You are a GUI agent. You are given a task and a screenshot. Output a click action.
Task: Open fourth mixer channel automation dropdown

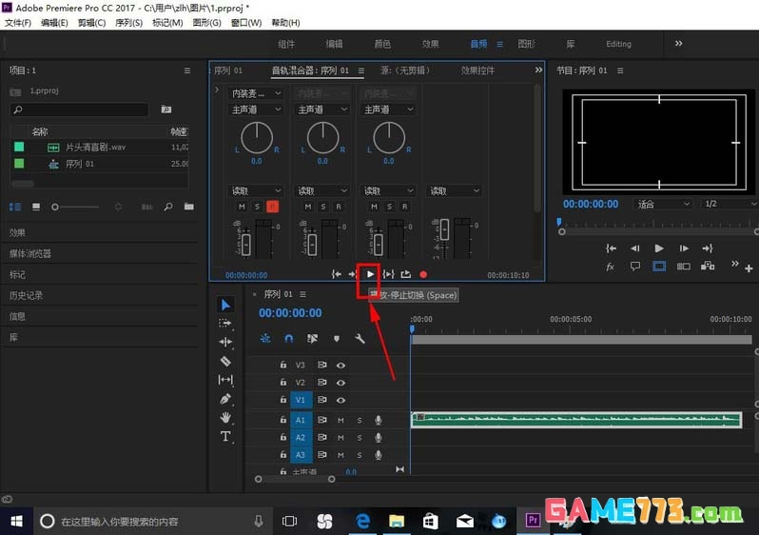pos(454,191)
